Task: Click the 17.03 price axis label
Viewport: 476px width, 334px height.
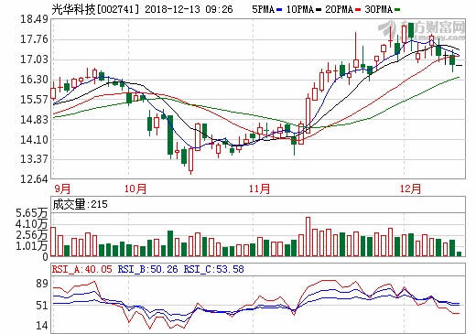Action: 34,59
